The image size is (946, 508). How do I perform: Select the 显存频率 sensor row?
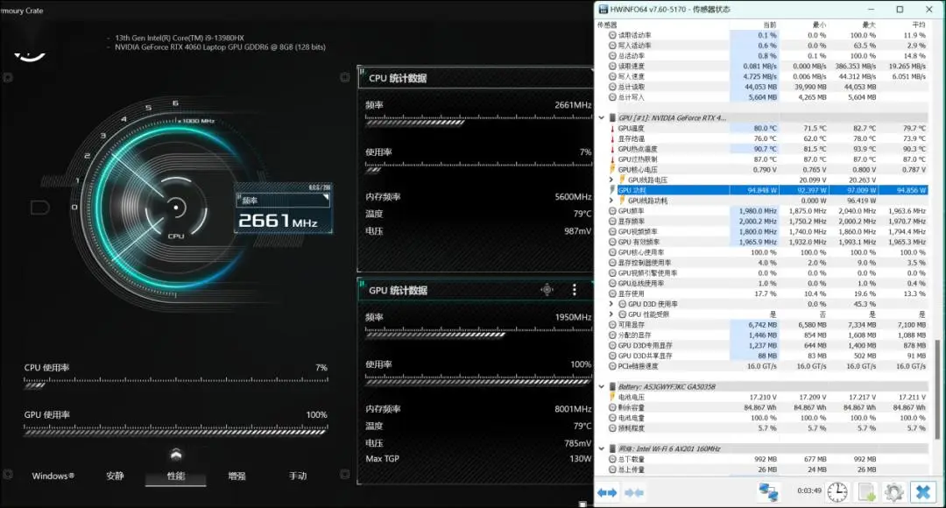(x=767, y=222)
